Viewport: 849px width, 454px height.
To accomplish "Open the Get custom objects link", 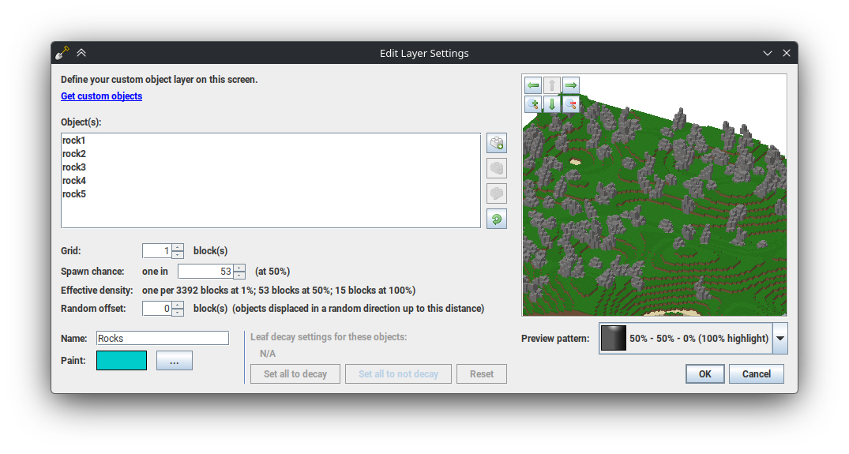I will [101, 96].
